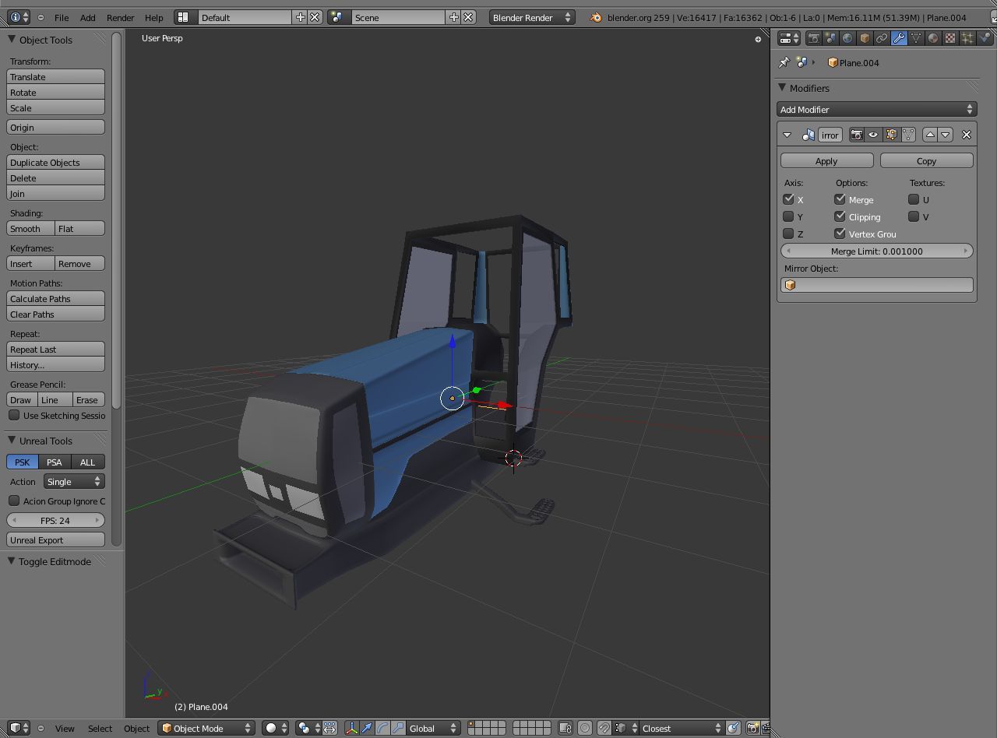
Task: Open the File menu
Action: (x=62, y=17)
